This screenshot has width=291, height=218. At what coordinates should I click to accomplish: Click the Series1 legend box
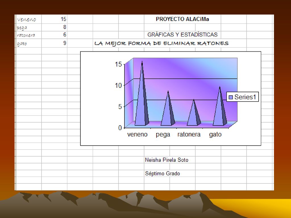pos(243,97)
